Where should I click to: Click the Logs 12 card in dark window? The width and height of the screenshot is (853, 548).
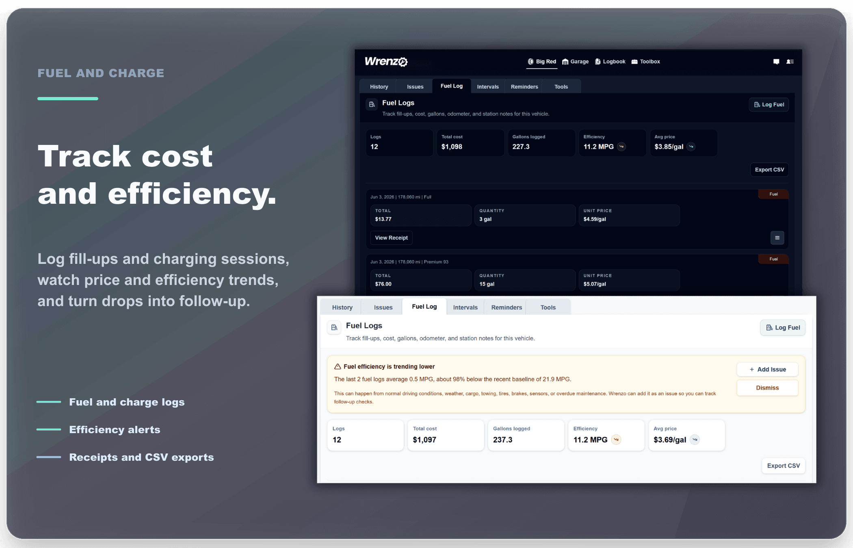399,142
